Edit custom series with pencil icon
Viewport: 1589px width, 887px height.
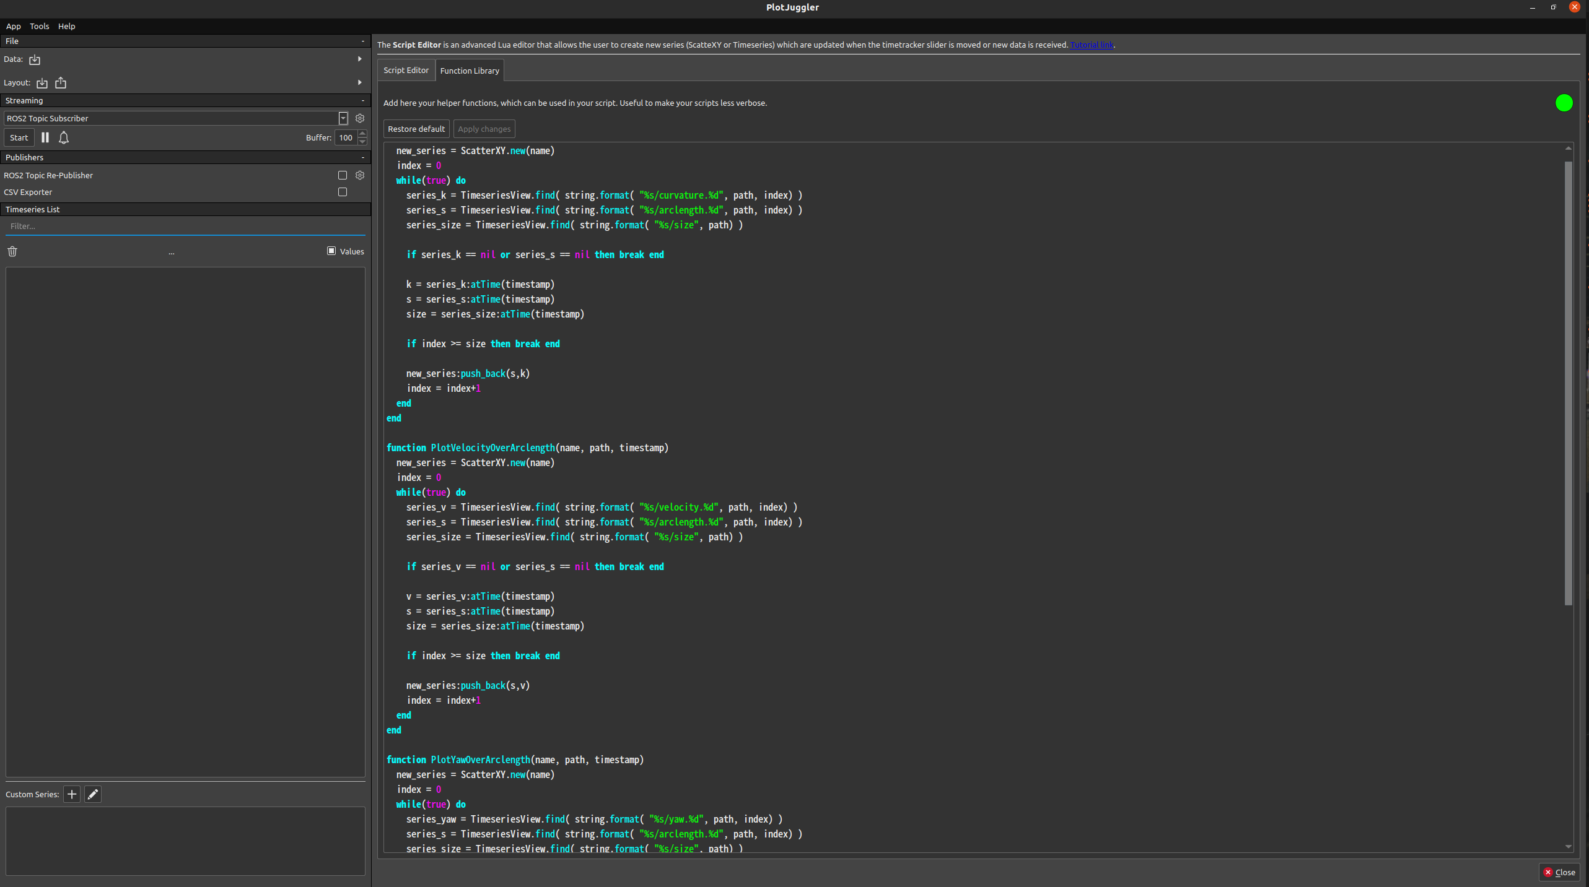tap(93, 794)
